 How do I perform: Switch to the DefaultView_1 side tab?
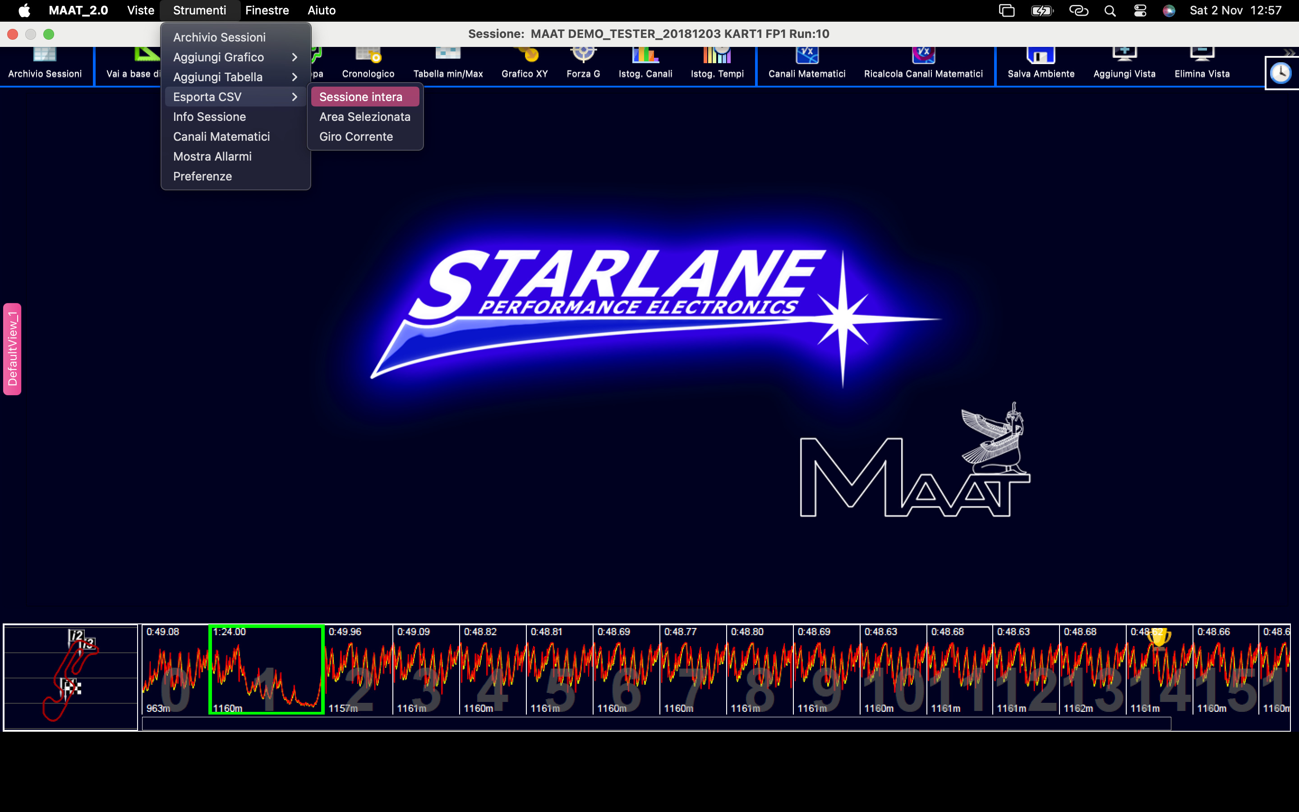pyautogui.click(x=12, y=349)
